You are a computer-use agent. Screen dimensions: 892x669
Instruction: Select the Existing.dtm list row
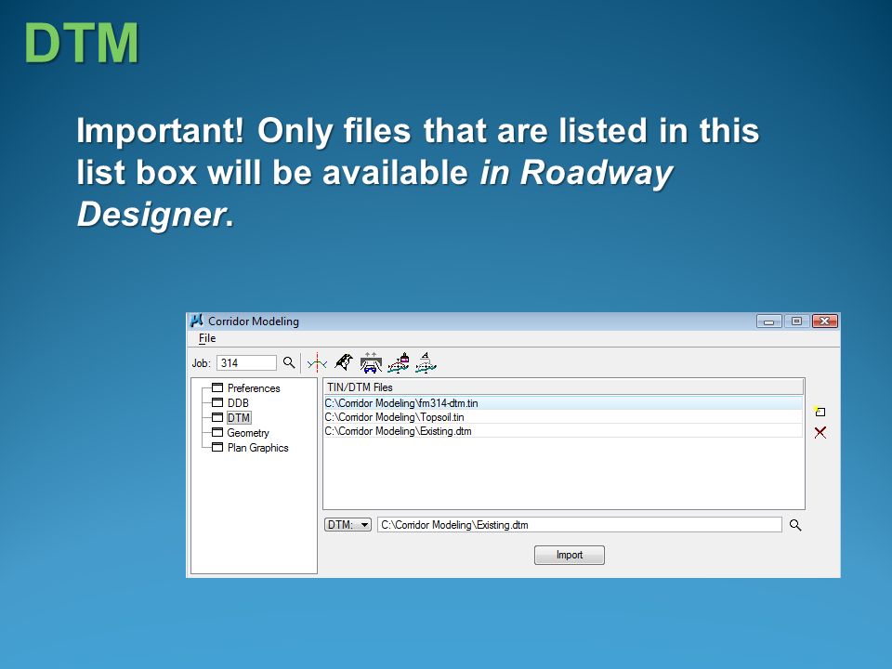click(x=563, y=431)
